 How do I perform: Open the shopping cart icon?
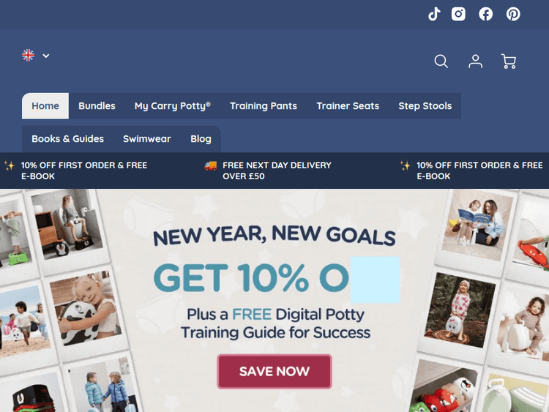(509, 61)
